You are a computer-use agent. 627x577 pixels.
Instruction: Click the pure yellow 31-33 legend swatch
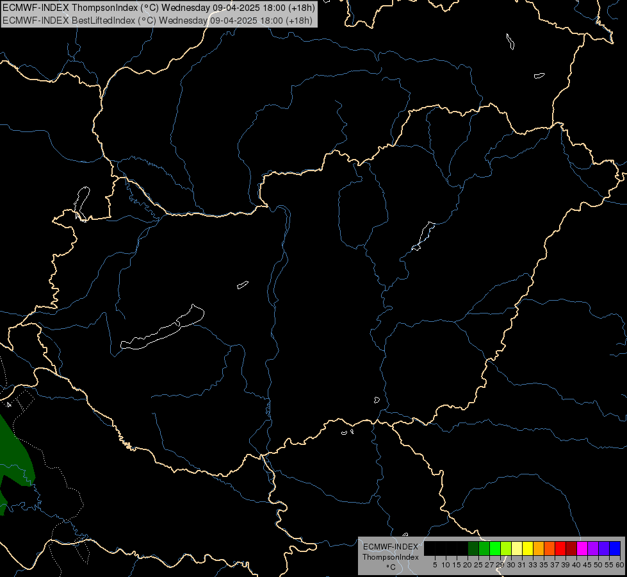coord(528,549)
